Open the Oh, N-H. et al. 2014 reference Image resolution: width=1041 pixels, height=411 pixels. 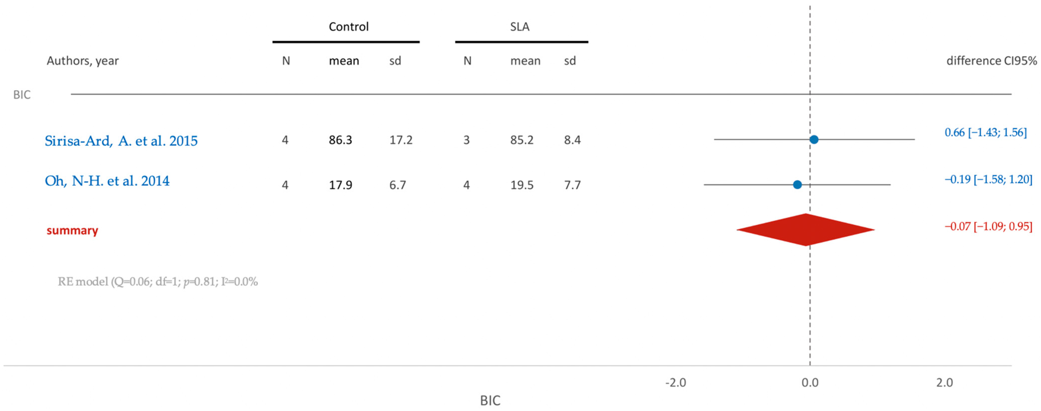point(107,181)
